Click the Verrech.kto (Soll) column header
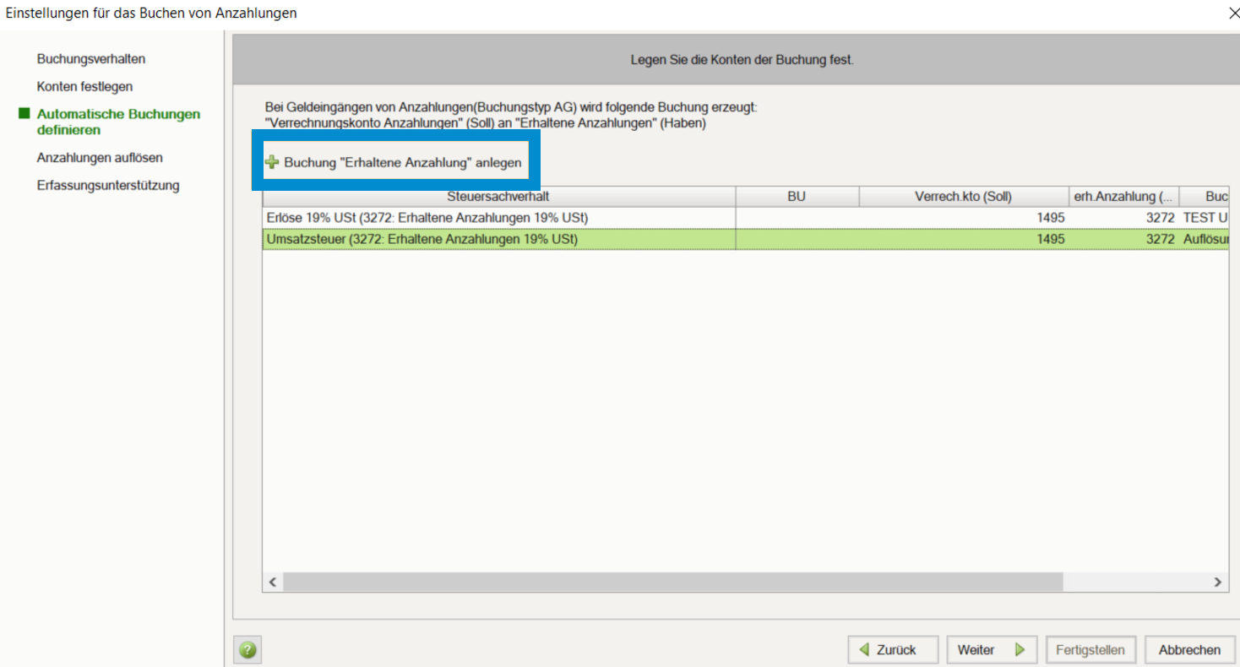 [963, 197]
